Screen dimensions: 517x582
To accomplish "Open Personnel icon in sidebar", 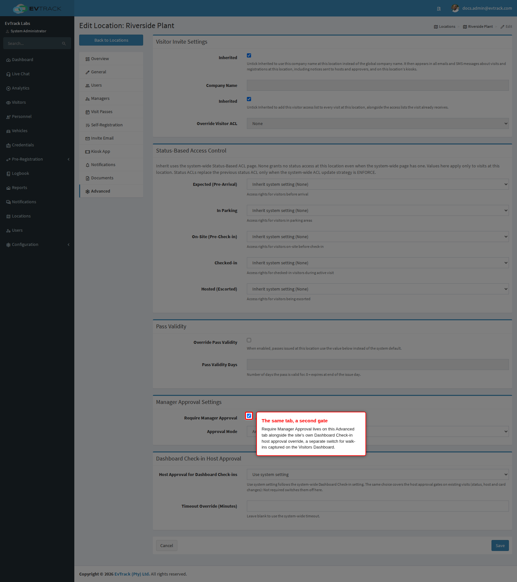I will coord(8,117).
